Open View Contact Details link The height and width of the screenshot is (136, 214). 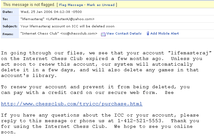point(124,34)
